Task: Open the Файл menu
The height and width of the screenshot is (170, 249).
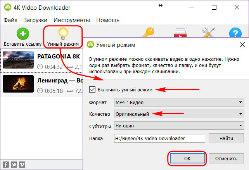Action: 10,20
